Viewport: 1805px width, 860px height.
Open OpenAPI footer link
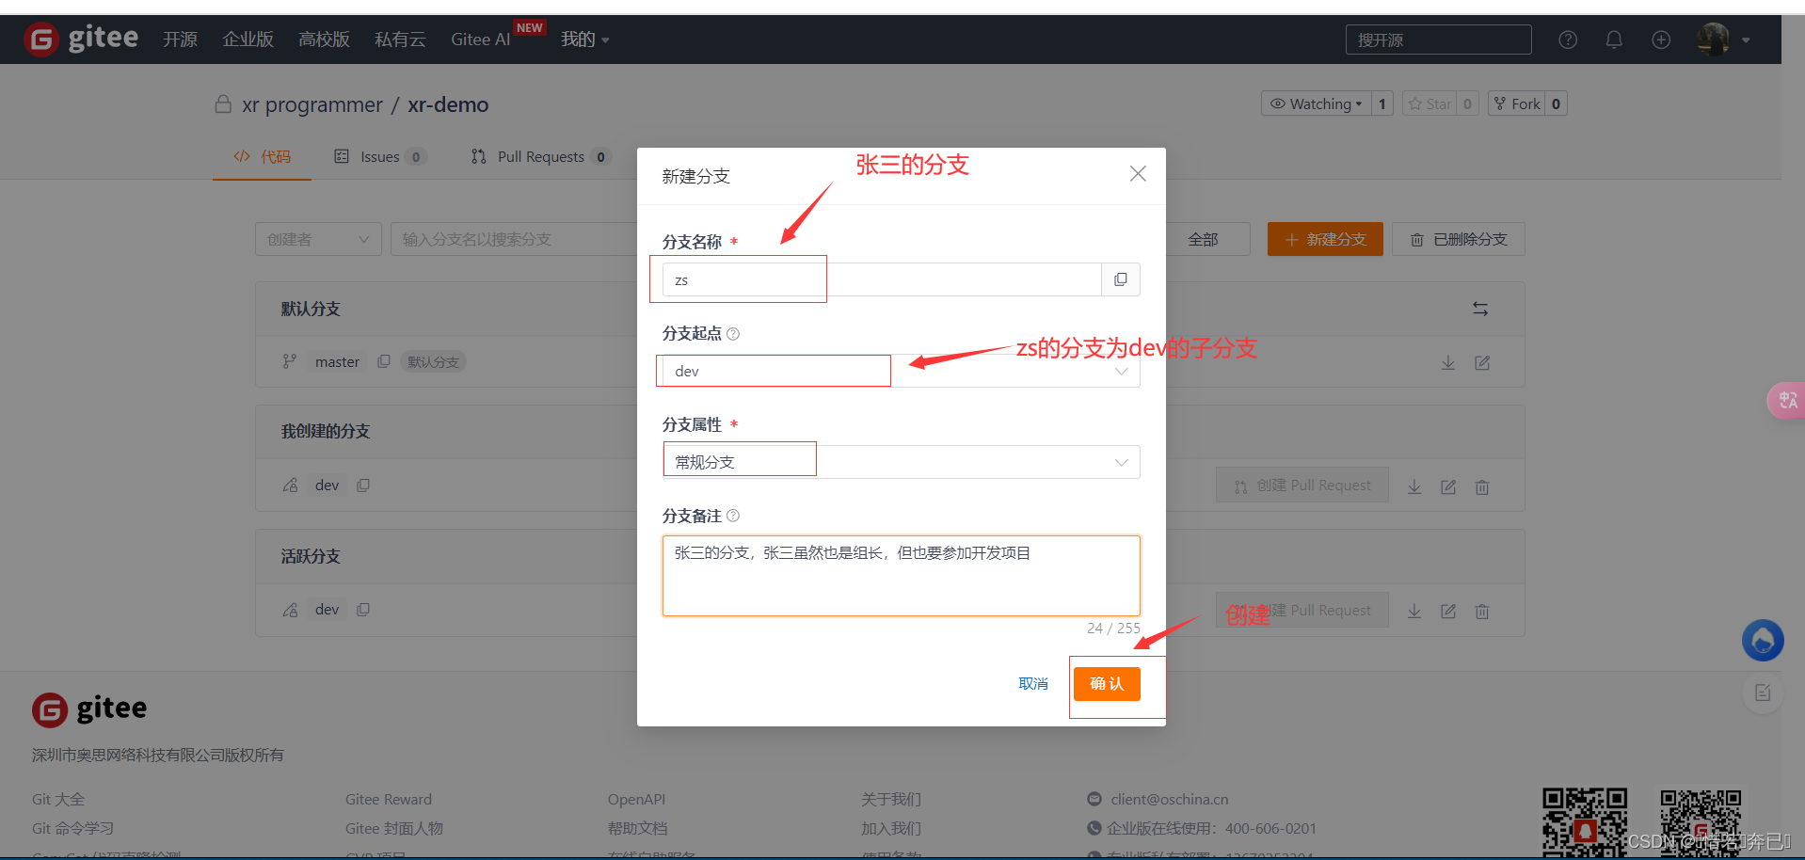(x=636, y=799)
